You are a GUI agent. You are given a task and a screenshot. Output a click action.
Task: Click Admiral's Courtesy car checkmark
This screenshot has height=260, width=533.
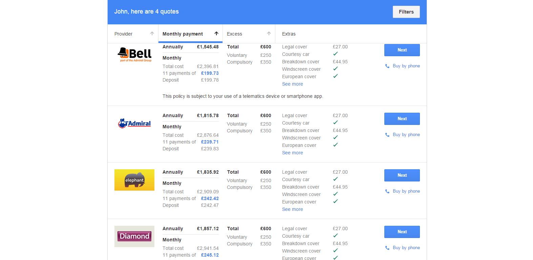(335, 123)
